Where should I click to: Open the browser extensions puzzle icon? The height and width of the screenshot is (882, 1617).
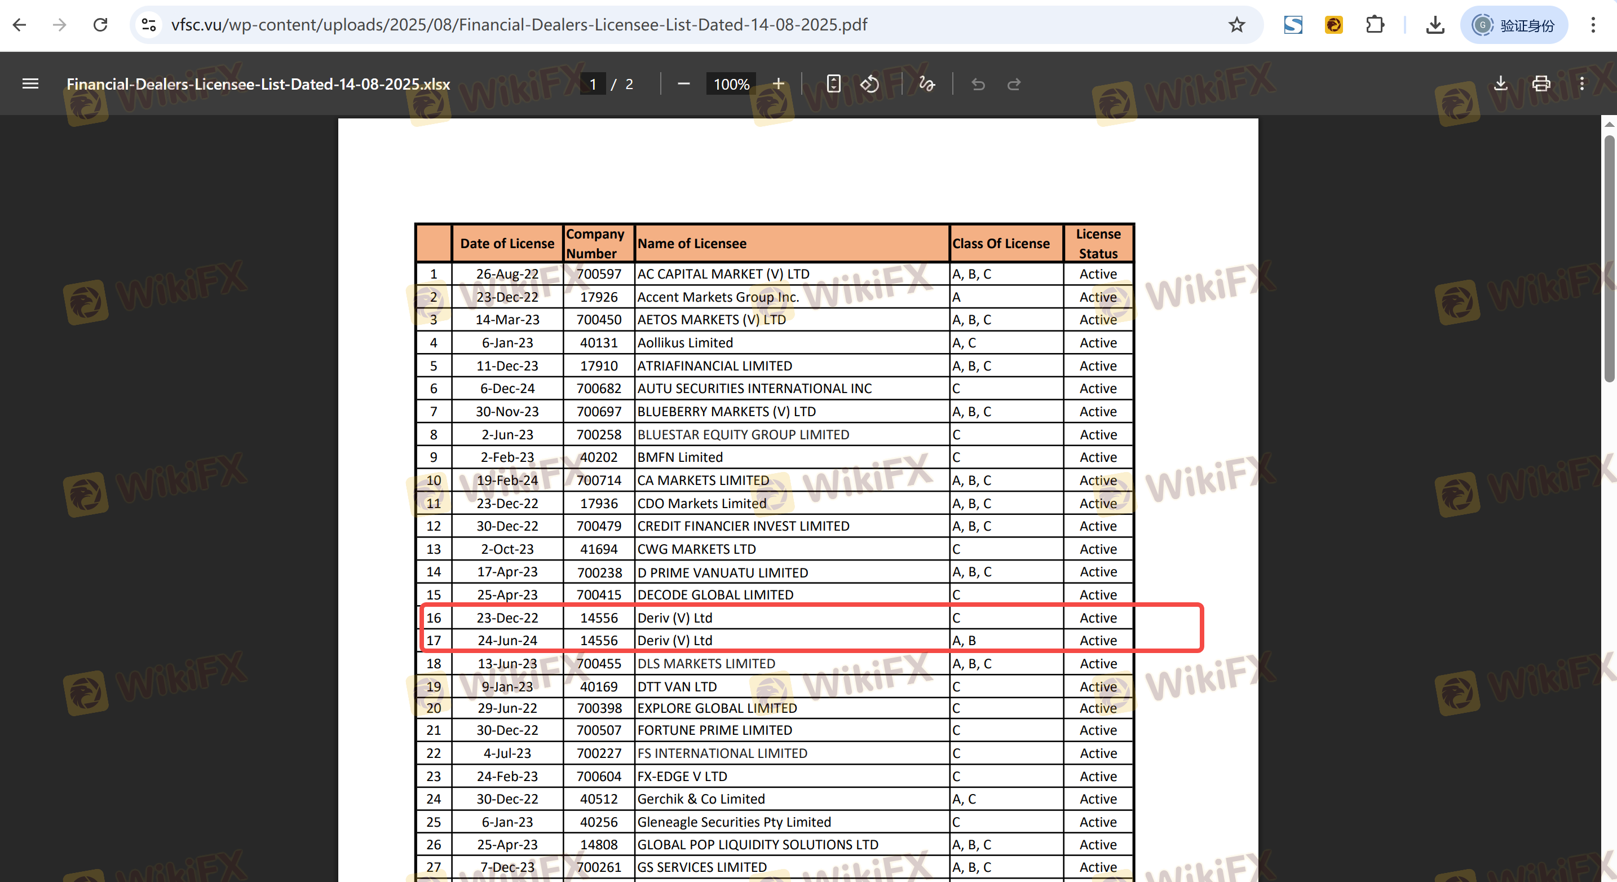tap(1375, 25)
